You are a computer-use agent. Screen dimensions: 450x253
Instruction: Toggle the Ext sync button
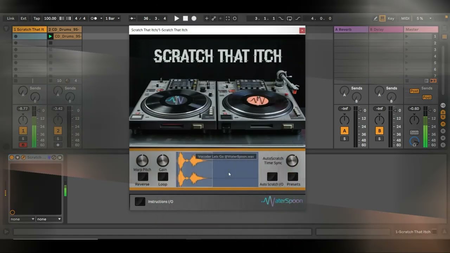[x=24, y=18]
